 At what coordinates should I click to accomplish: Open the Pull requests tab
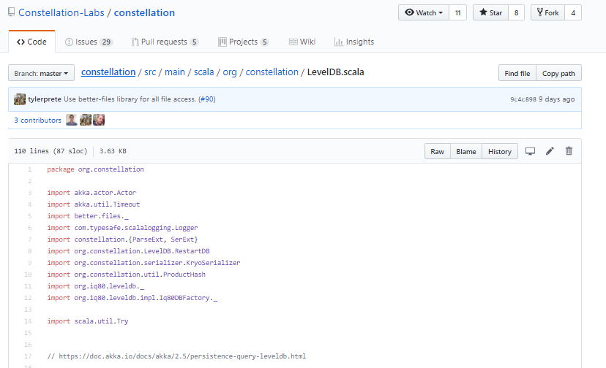click(165, 42)
